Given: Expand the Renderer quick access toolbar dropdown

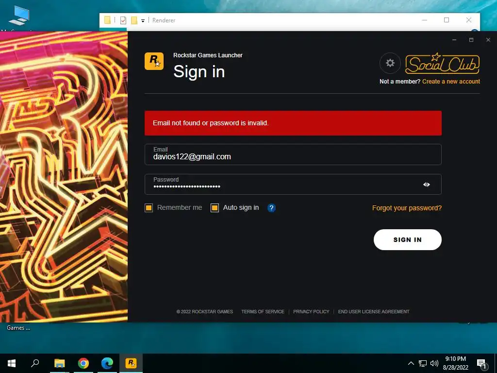Looking at the screenshot, I should click(x=143, y=20).
